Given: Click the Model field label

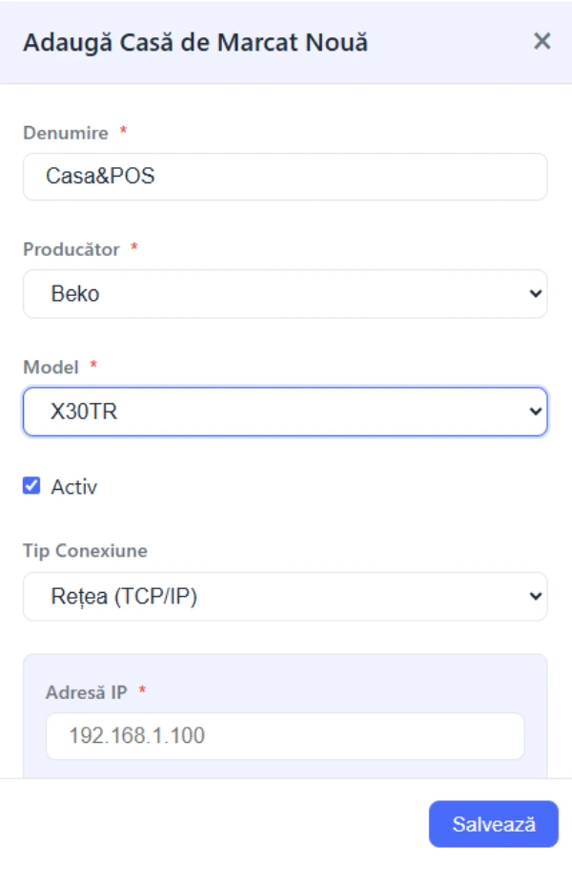Looking at the screenshot, I should [51, 367].
